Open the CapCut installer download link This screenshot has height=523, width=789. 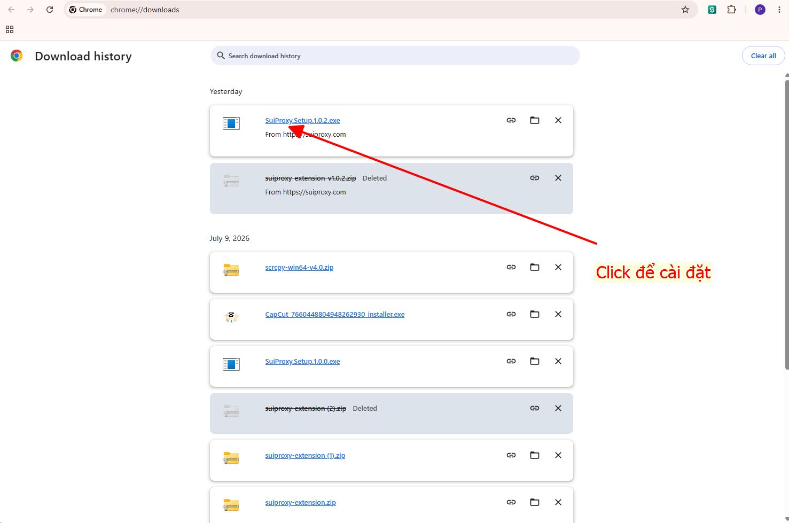click(335, 315)
